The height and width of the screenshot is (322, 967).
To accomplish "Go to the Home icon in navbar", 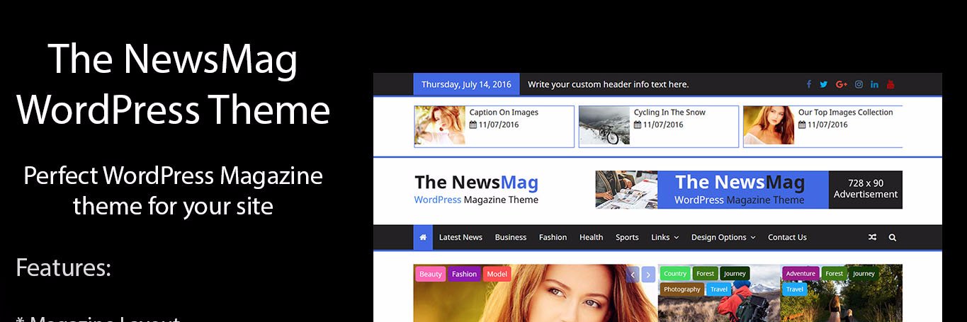I will pos(423,237).
